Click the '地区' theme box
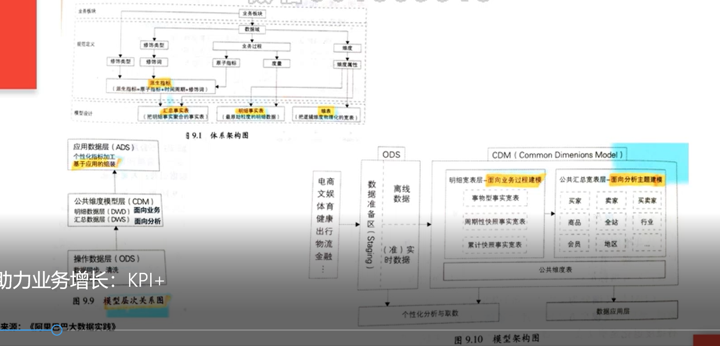Viewport: 720px width, 346px height. 611,244
